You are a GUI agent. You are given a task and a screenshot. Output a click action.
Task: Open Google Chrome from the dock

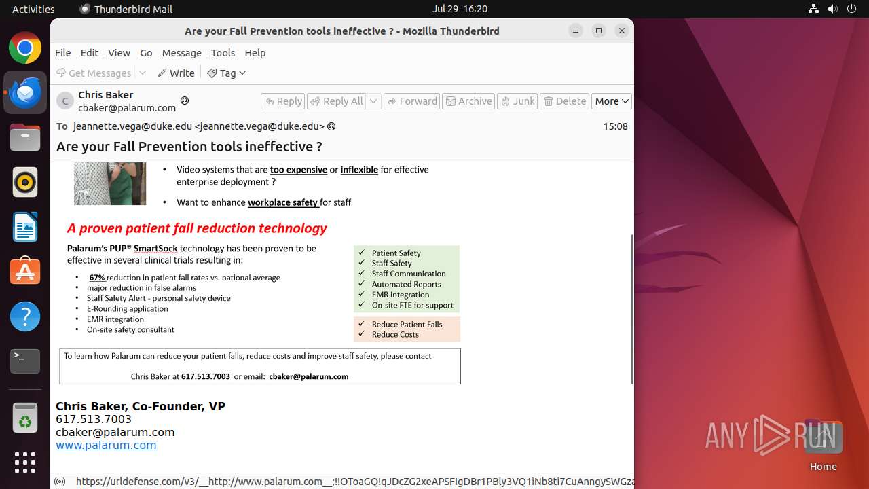(25, 48)
